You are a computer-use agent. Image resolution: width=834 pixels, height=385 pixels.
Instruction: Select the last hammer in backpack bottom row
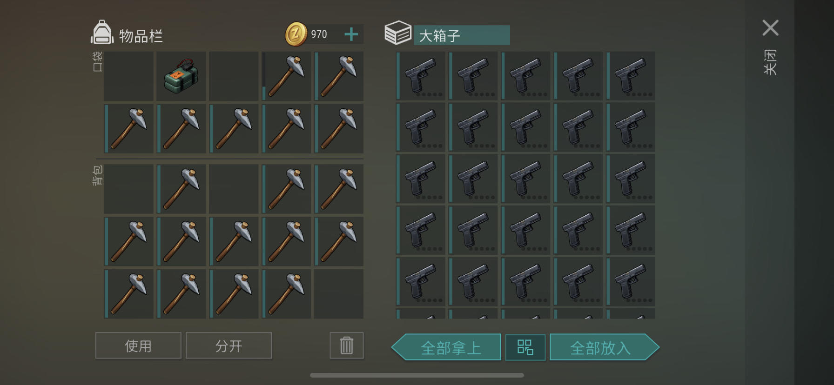286,294
